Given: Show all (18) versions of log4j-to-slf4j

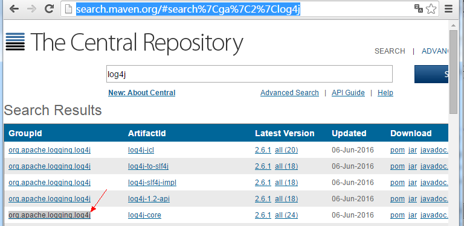Looking at the screenshot, I should (286, 166).
